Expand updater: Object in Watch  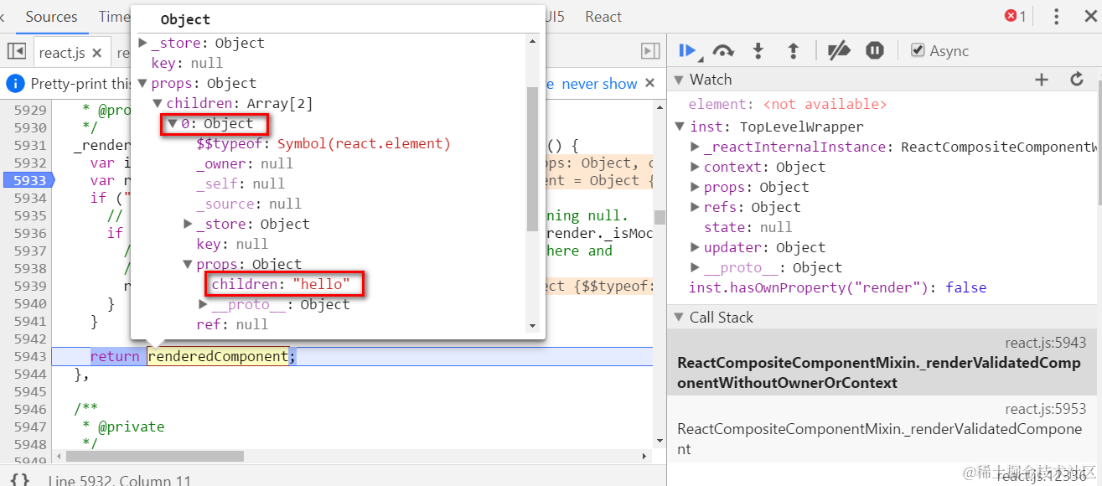tap(695, 247)
